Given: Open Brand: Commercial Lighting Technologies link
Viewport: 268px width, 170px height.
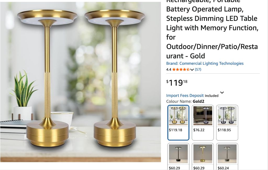Looking at the screenshot, I should (x=205, y=63).
